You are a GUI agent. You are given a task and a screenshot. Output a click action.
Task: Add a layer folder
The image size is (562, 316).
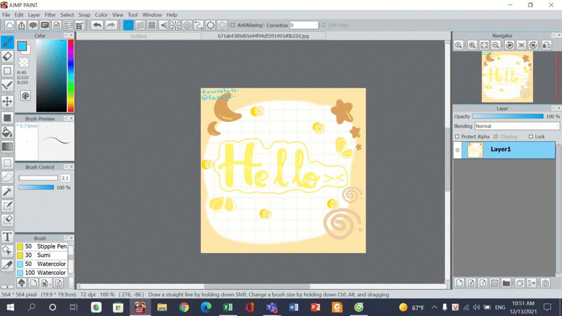pos(506,283)
